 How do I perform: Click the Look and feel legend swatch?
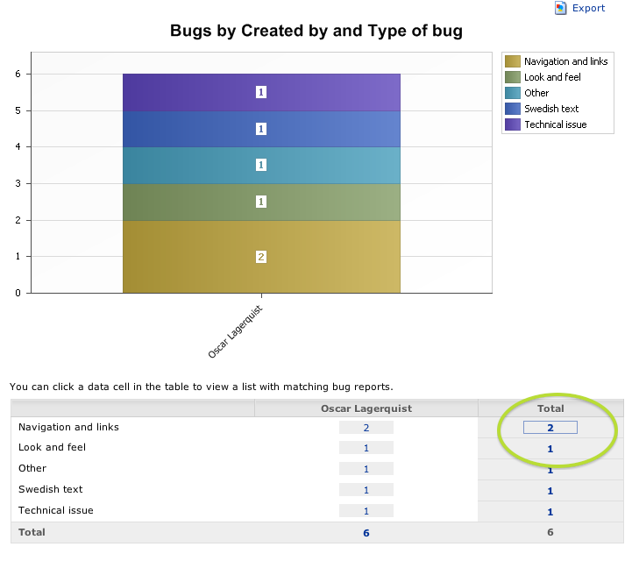click(513, 77)
